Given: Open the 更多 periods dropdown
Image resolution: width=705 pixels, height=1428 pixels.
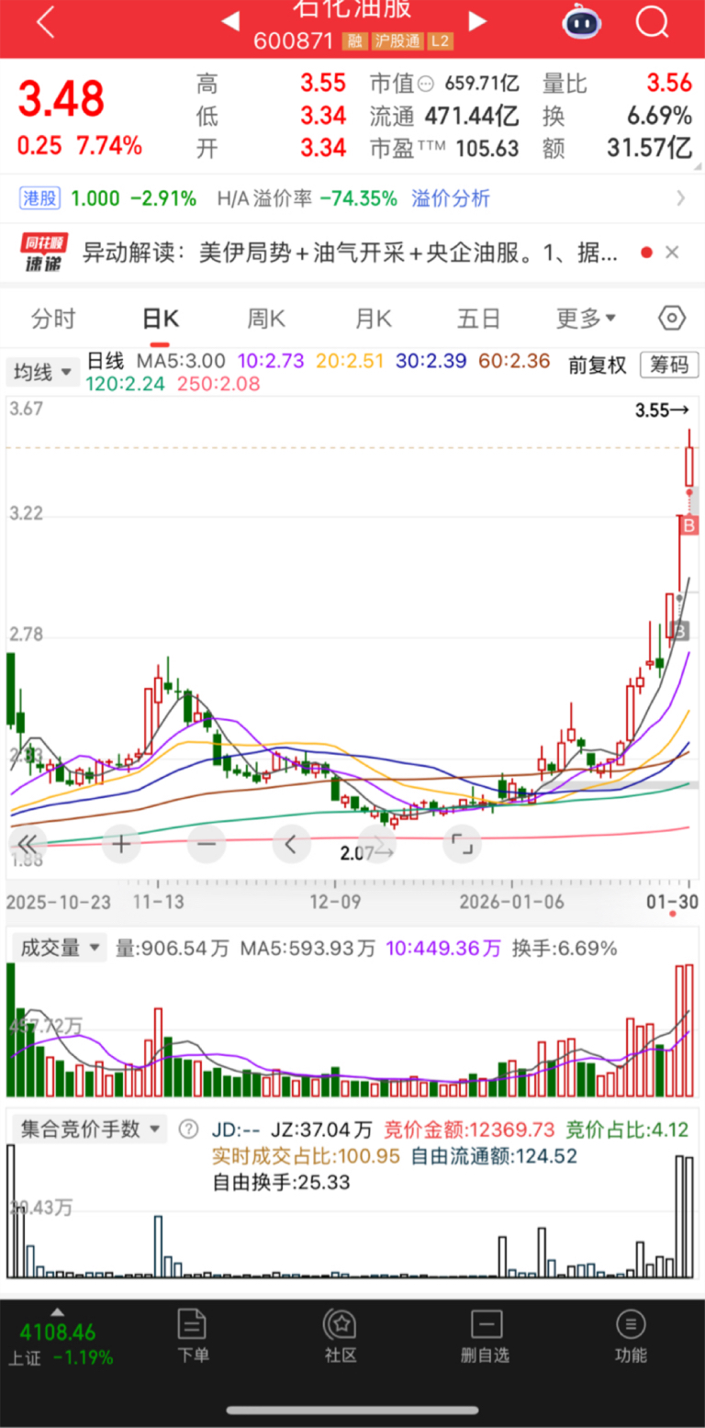Looking at the screenshot, I should (586, 319).
